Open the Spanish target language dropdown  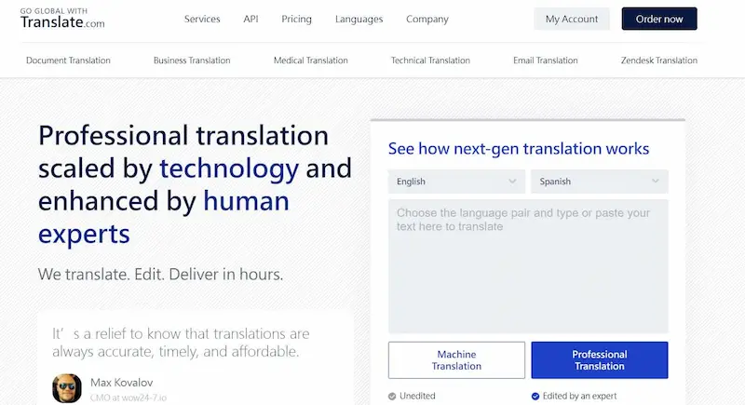coord(599,182)
